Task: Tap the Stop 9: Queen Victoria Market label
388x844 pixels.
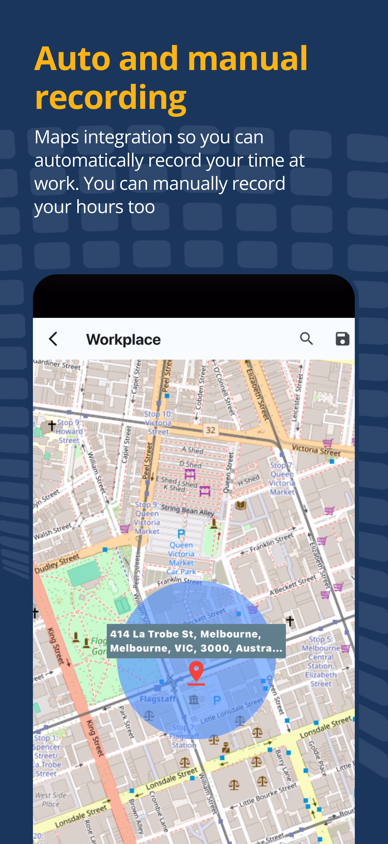Action: 147,518
